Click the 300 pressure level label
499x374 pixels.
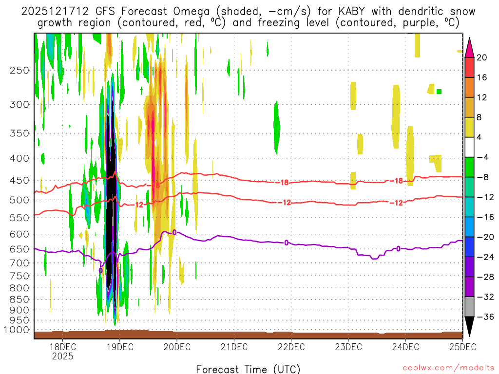[19, 104]
